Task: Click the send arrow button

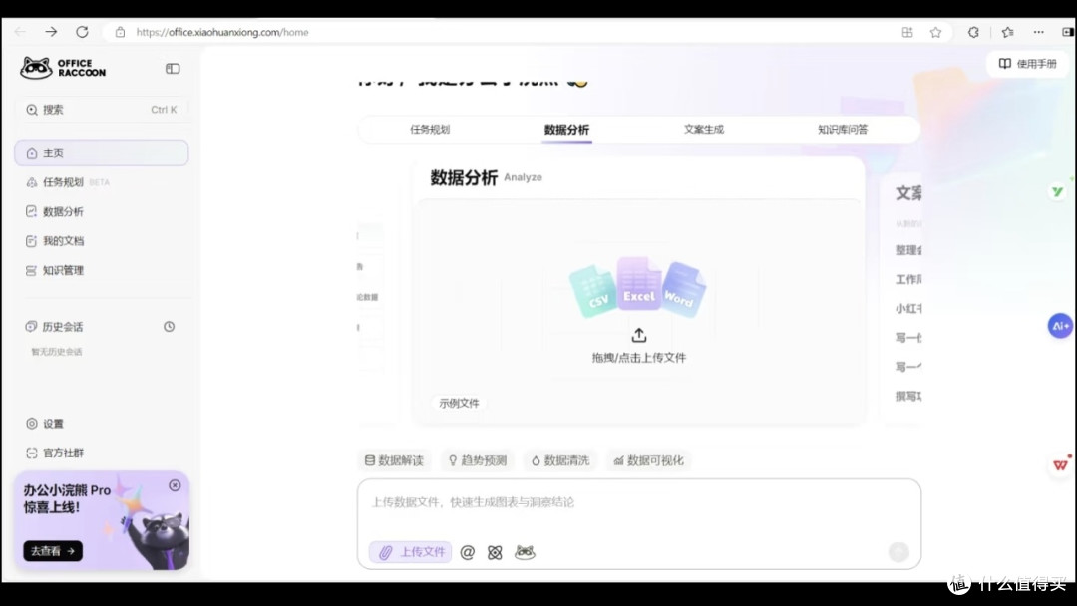Action: click(x=898, y=552)
